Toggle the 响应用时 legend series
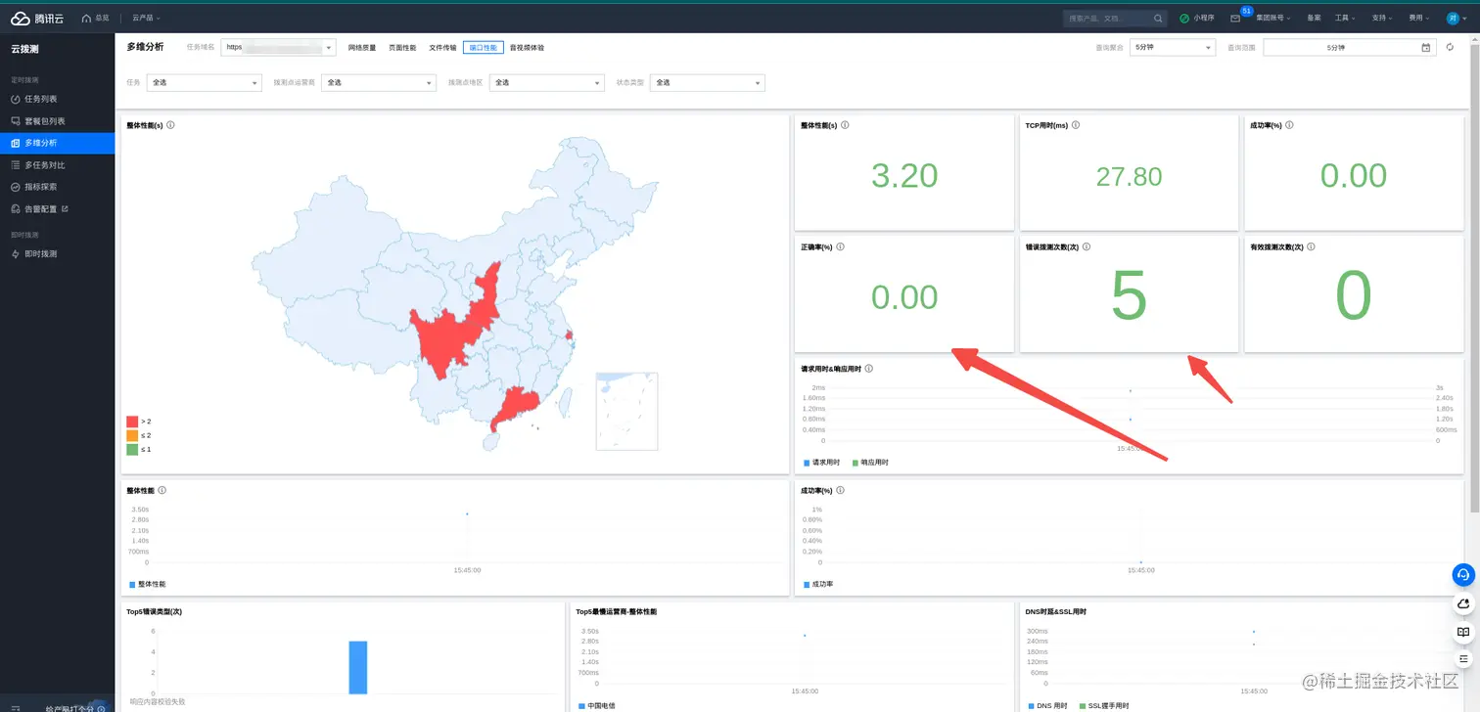 click(x=870, y=462)
